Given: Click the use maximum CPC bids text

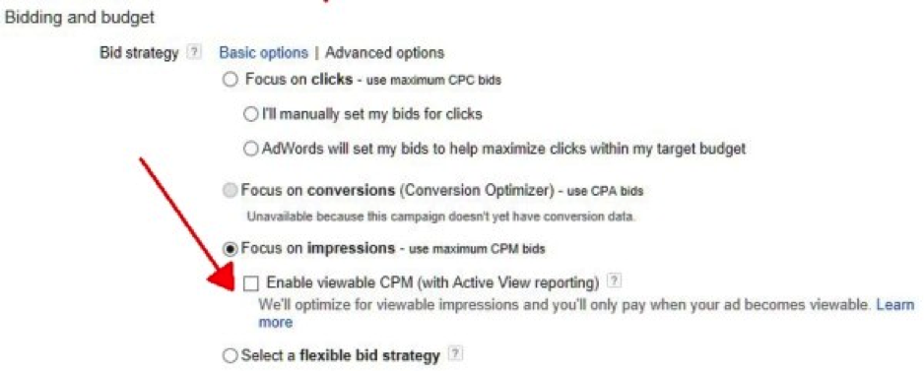Looking at the screenshot, I should pos(433,80).
